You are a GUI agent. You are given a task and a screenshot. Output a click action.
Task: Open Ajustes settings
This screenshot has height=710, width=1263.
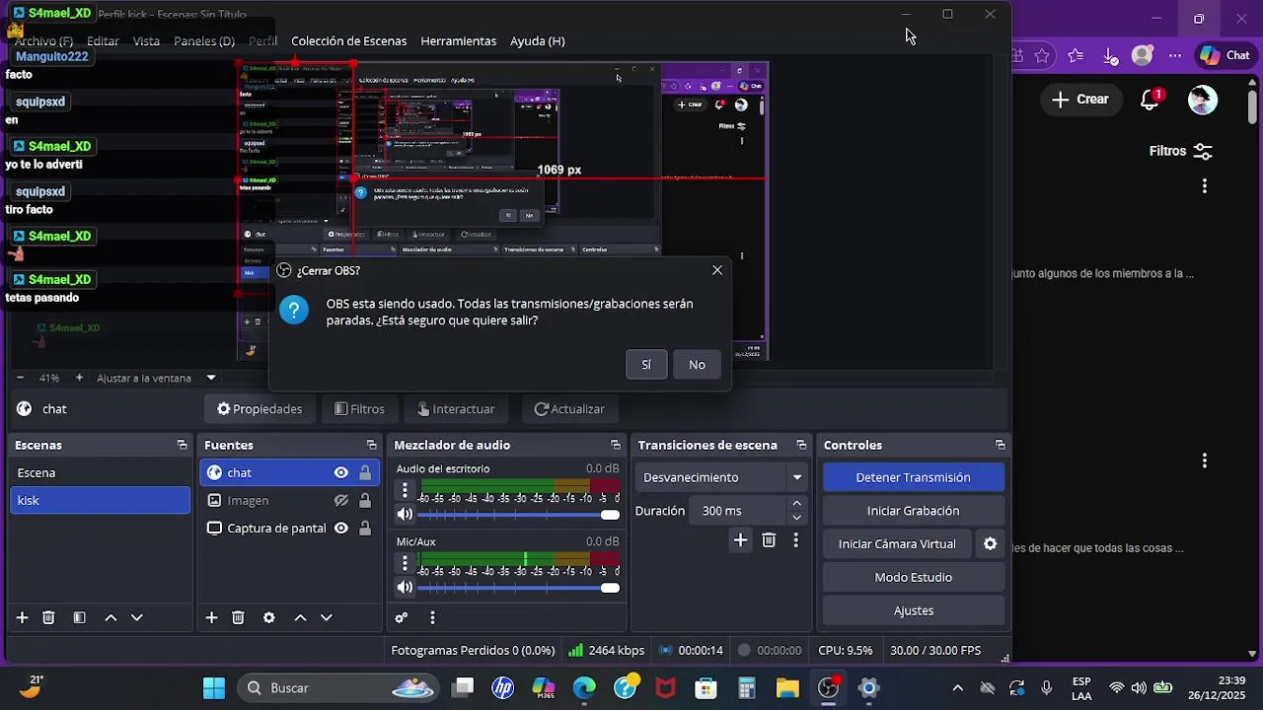pyautogui.click(x=914, y=611)
